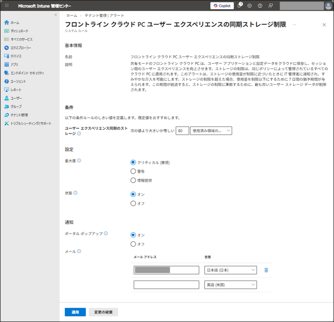Click the 適用 button

[x=75, y=312]
